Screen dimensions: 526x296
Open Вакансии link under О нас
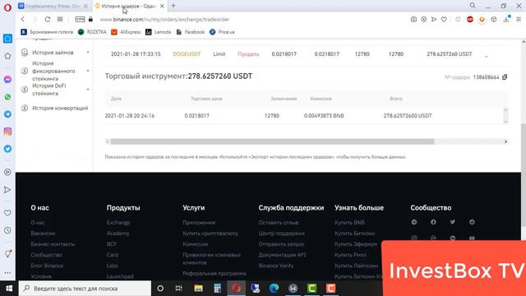coord(43,234)
